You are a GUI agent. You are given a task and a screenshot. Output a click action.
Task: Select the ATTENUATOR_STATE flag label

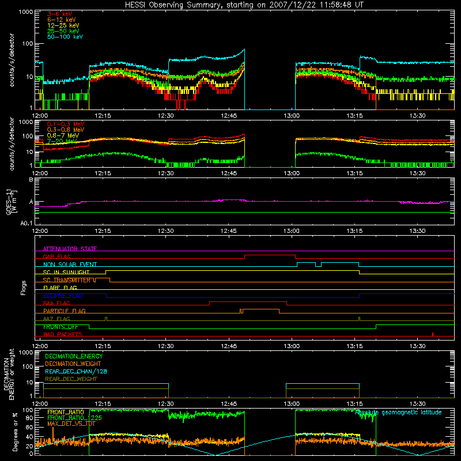70,249
